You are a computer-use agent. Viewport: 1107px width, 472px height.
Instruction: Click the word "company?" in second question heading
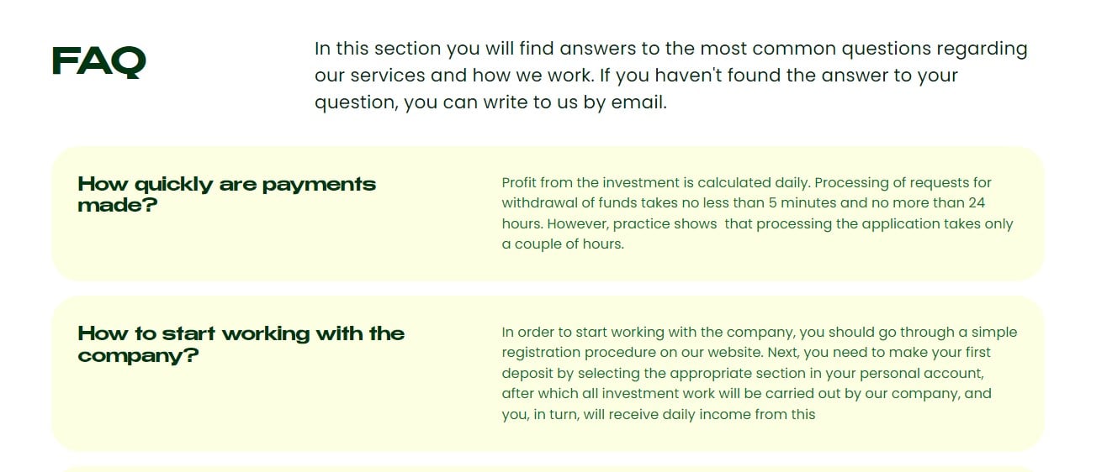138,355
